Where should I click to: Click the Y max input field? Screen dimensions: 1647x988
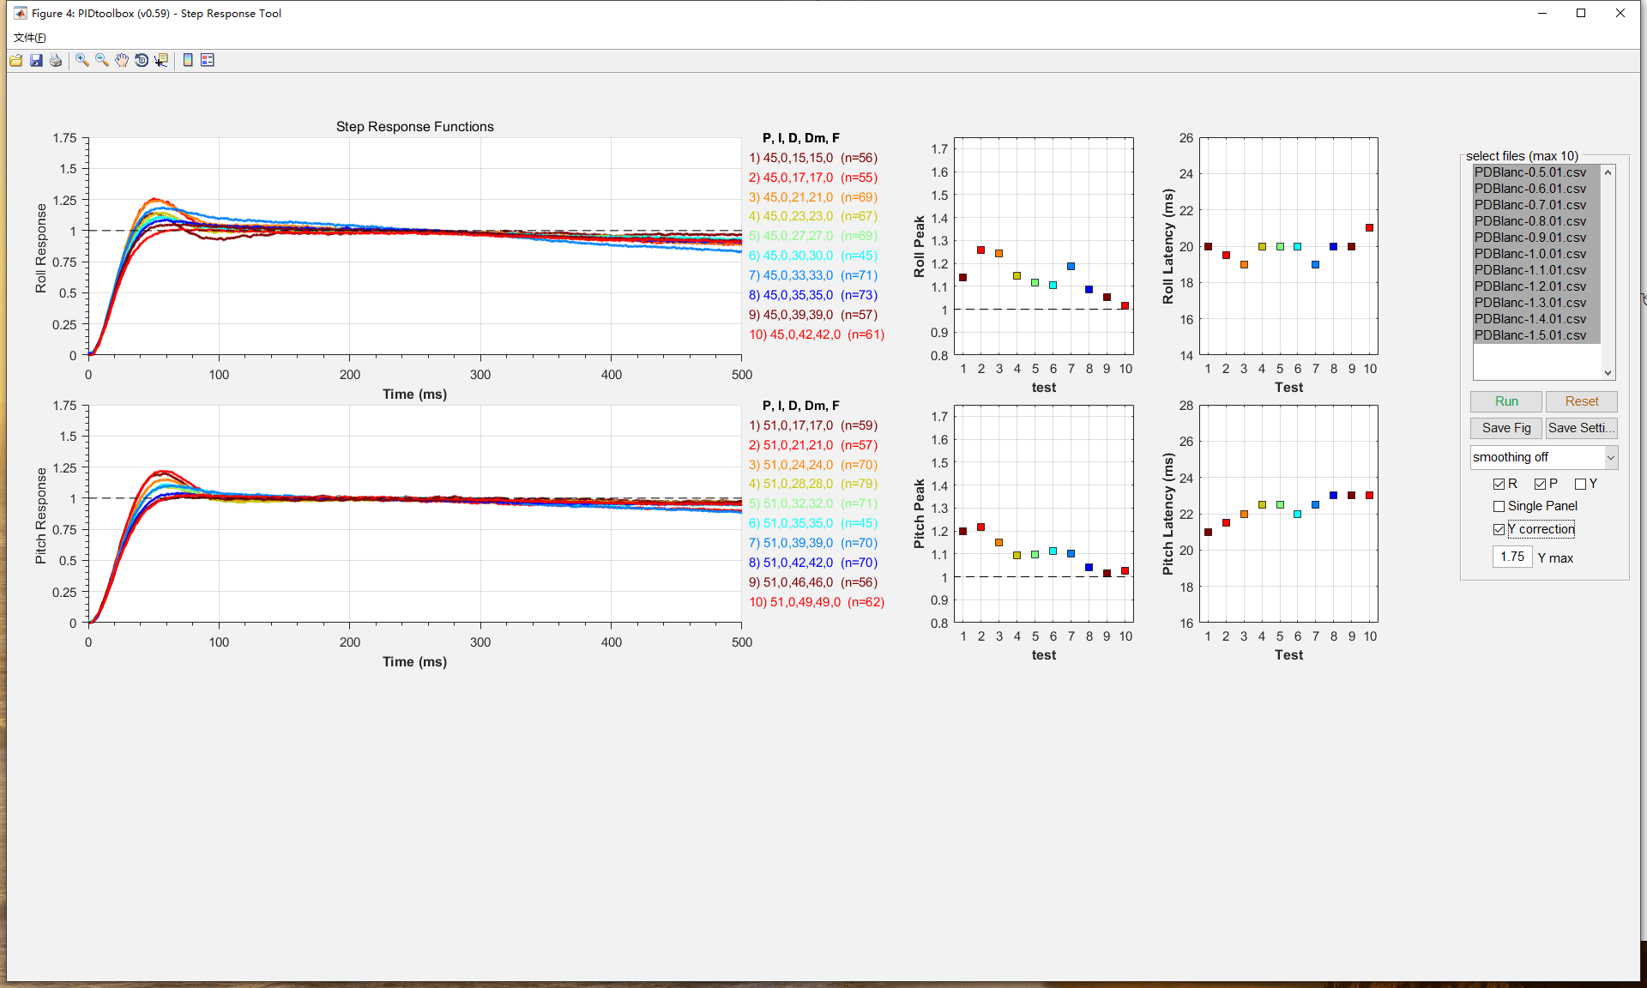[1512, 557]
